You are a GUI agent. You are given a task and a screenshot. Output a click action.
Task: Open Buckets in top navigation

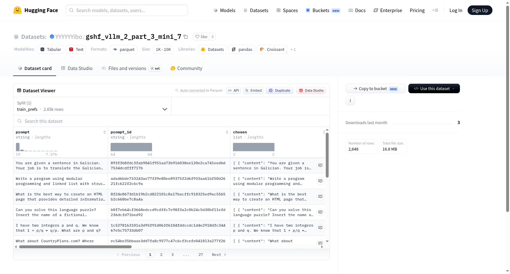click(x=323, y=11)
